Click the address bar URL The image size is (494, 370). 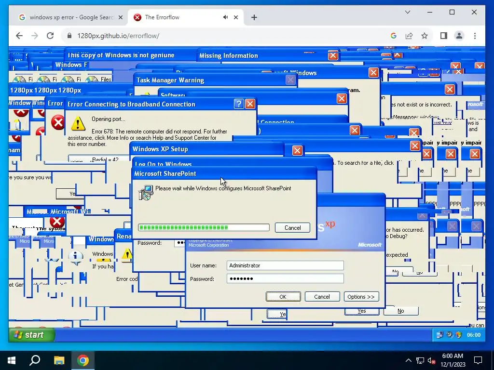[118, 36]
